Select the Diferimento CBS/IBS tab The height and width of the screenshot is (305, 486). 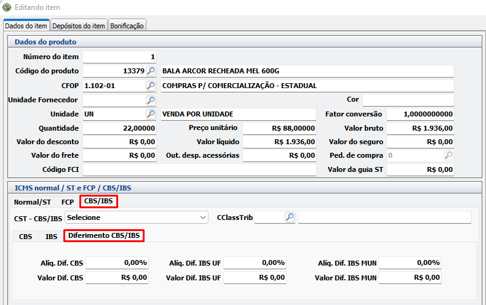click(x=104, y=235)
